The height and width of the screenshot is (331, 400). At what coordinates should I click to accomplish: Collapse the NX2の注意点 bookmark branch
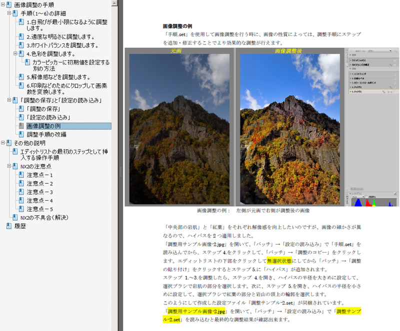click(x=9, y=166)
